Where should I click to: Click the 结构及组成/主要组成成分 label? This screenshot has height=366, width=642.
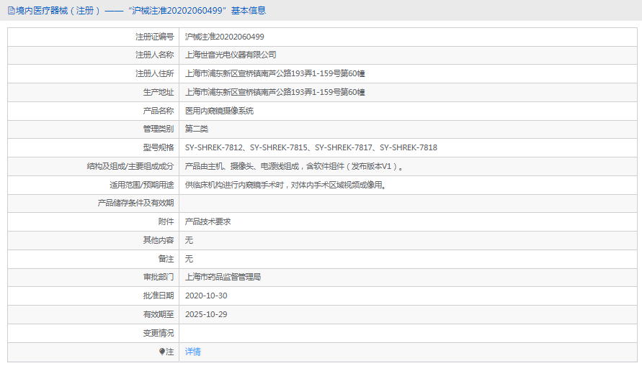(x=130, y=166)
